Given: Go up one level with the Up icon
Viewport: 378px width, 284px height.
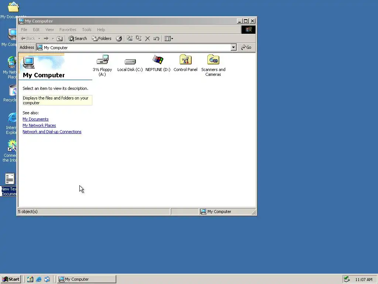Looking at the screenshot, I should (x=59, y=38).
